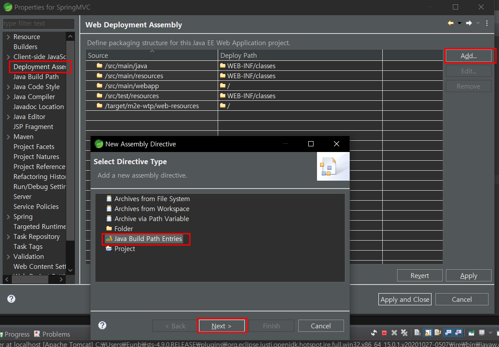Viewport: 499px width, 347px height.
Task: Expand the Java Editor node
Action: (8, 117)
